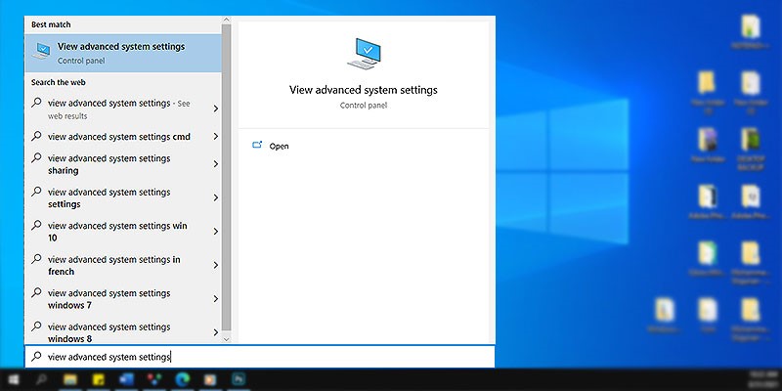The height and width of the screenshot is (391, 782).
Task: Click the magnifier beside 'view advanced system settings cmd'
Action: tap(36, 136)
